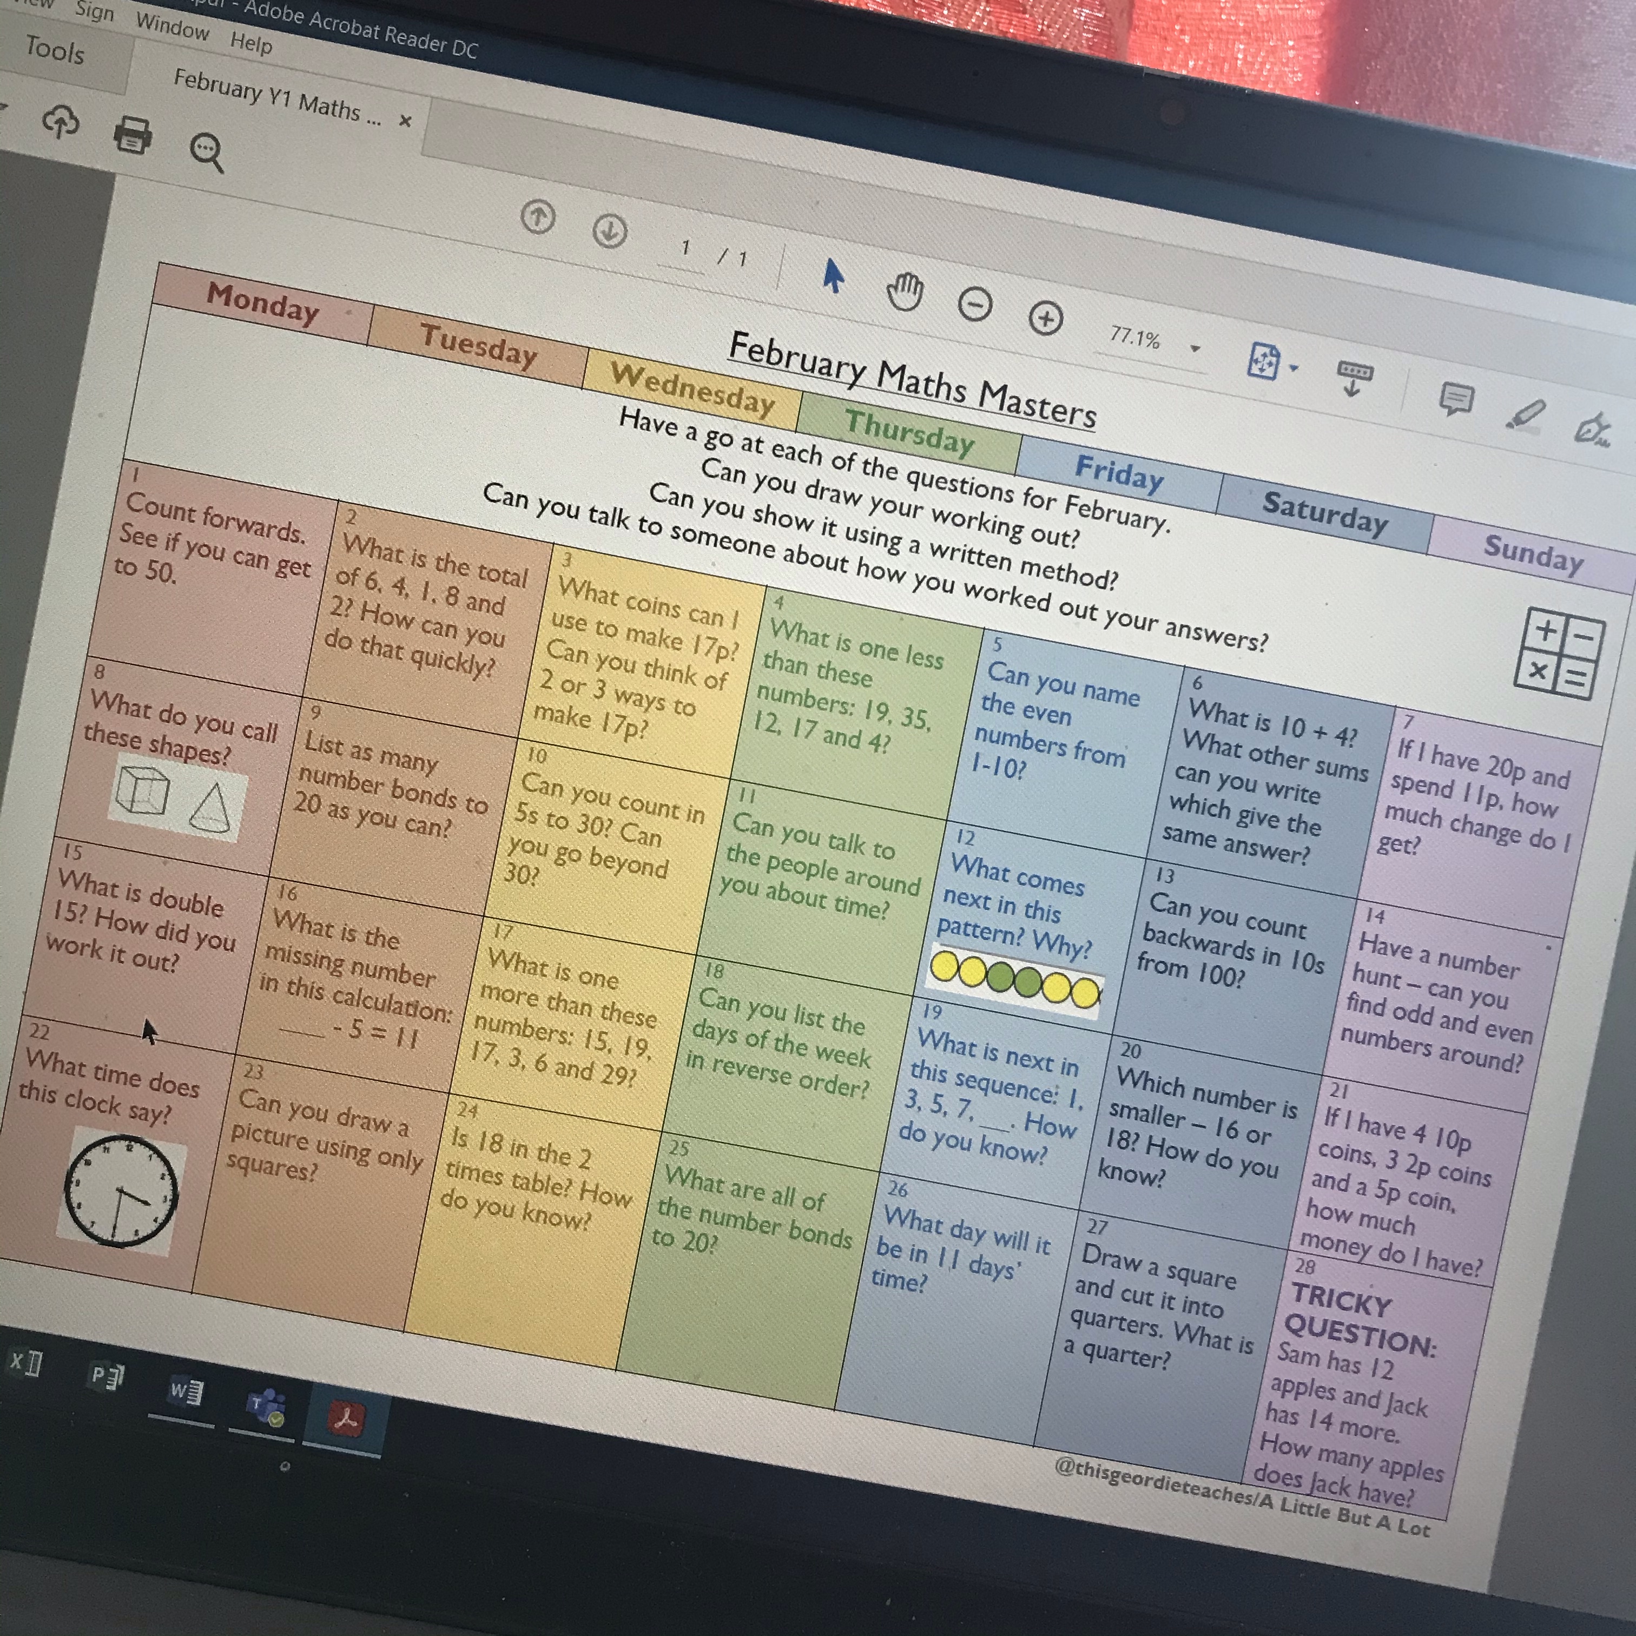Select the Highlight text pen tool
The image size is (1636, 1636).
[x=1525, y=415]
